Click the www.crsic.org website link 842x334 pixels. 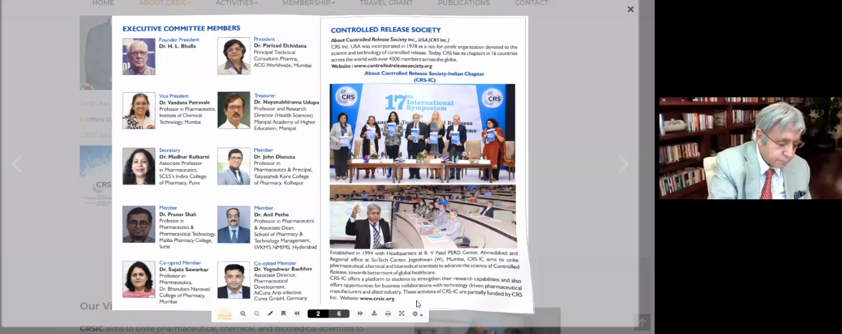pos(377,298)
